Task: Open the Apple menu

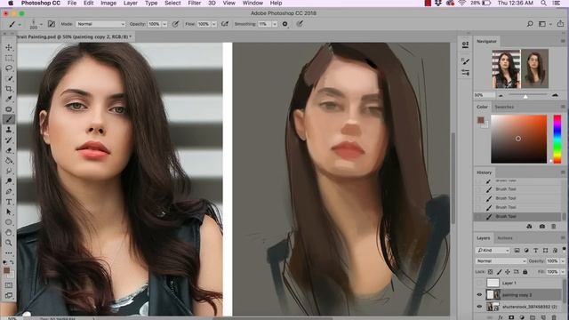Action: (11, 3)
